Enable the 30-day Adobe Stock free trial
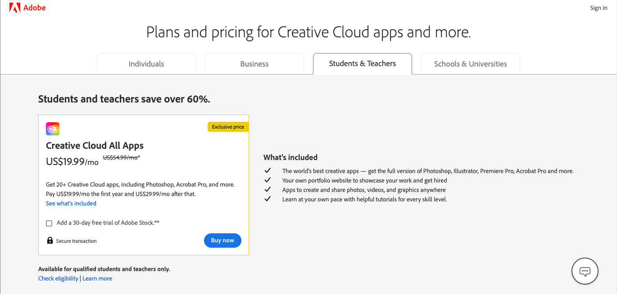This screenshot has height=294, width=617. pos(49,223)
